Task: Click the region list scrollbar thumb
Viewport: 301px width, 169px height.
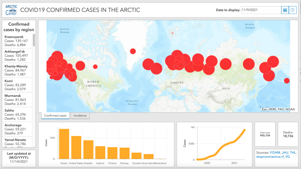Action: tap(34, 40)
